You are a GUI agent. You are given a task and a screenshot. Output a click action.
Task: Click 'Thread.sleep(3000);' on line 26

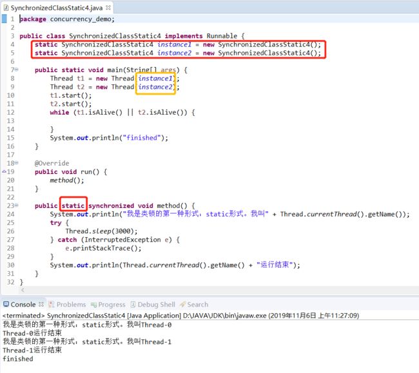click(102, 231)
